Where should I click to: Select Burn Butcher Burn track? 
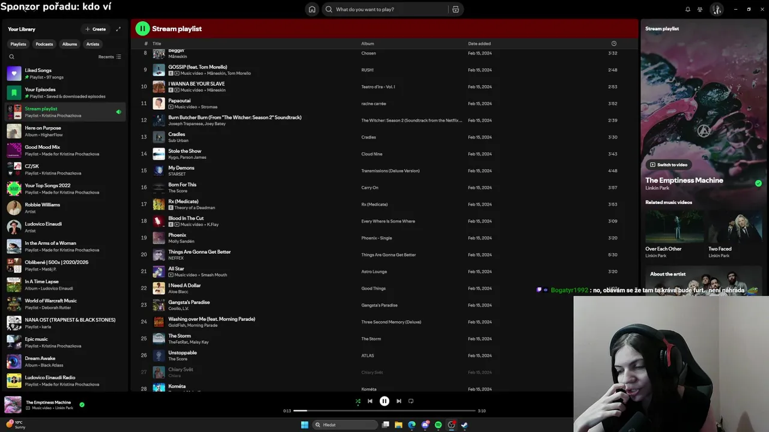coord(384,120)
